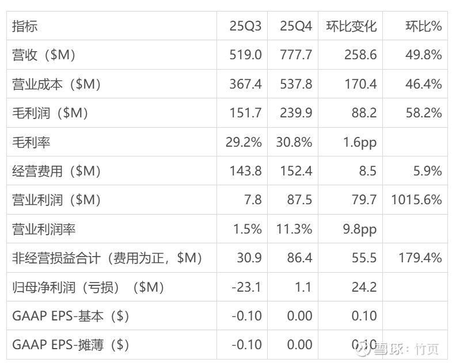Image resolution: width=452 pixels, height=363 pixels.
Task: Click the -23.1 net loss cell
Action: click(246, 286)
